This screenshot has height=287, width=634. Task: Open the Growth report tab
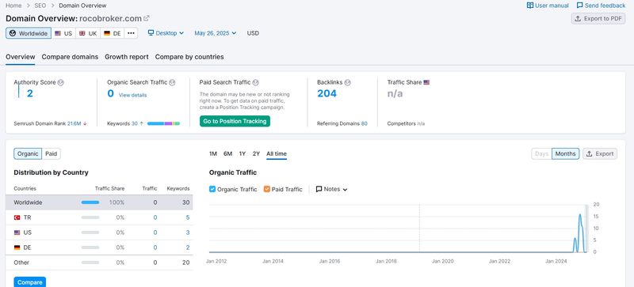pos(127,57)
